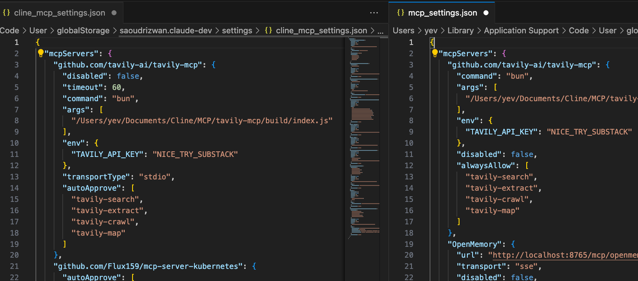Switch to the mcp_settings.json editor tab
Viewport: 638px width, 281px height.
[x=442, y=13]
